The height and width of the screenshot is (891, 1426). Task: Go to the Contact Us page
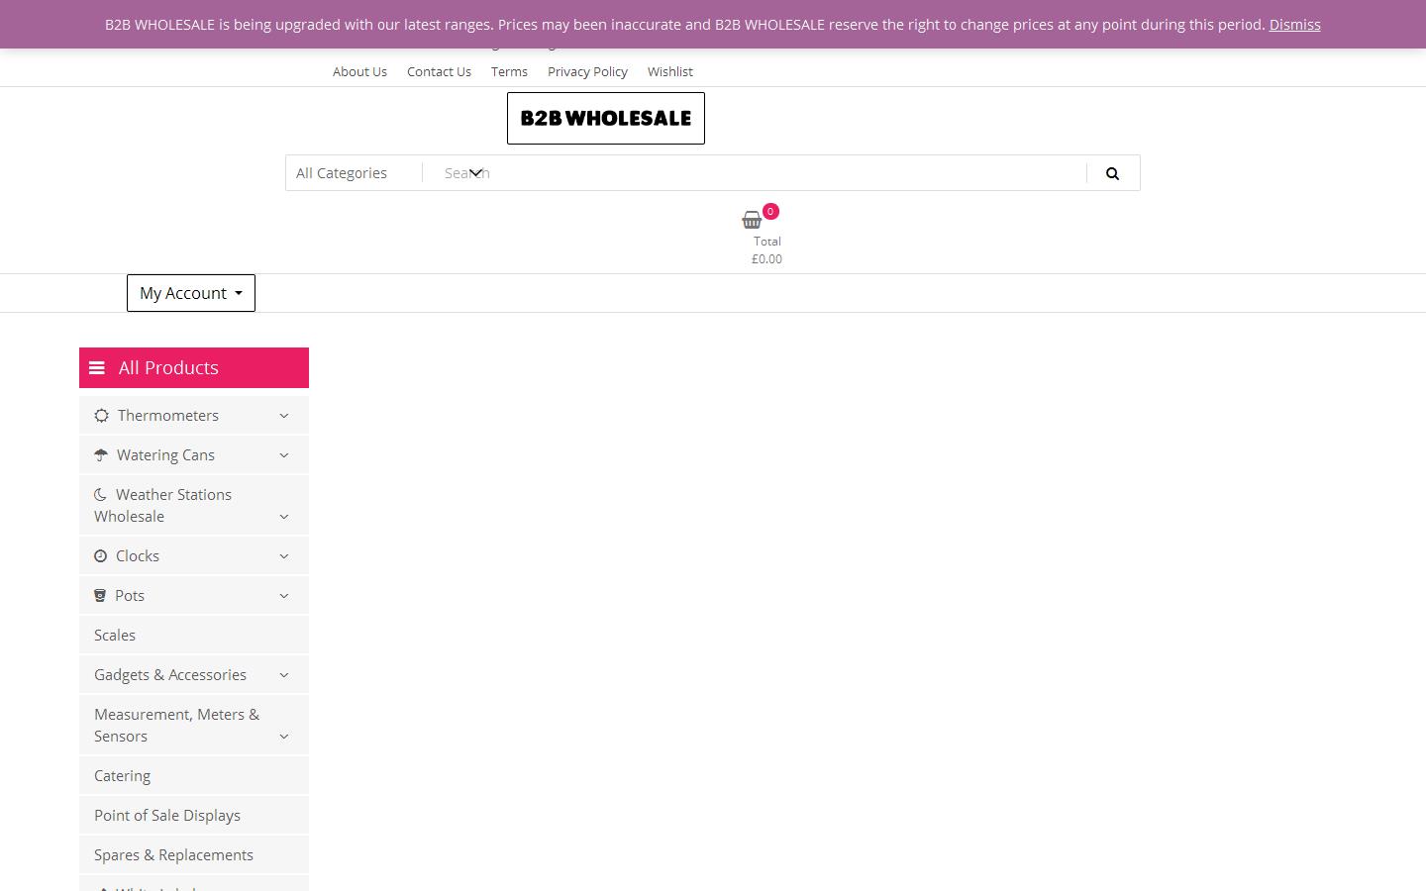point(439,72)
